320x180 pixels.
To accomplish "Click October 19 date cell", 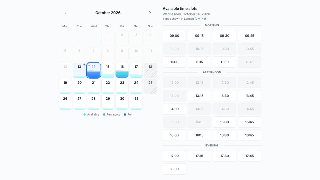I will 65,86.
